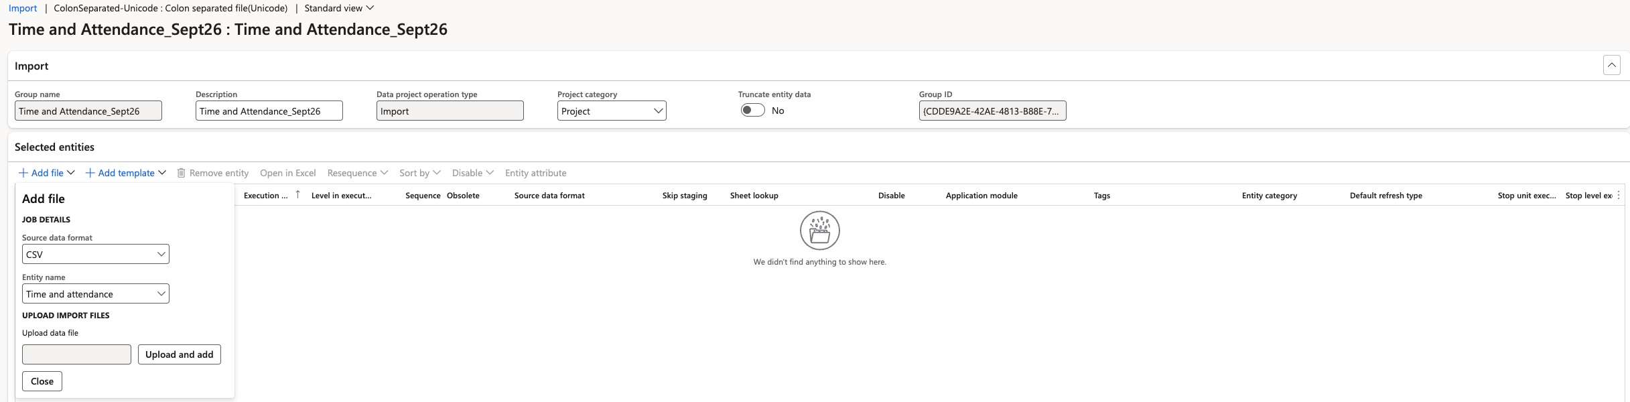Image resolution: width=1630 pixels, height=402 pixels.
Task: Sort by Execution unit column header
Action: [x=265, y=196]
